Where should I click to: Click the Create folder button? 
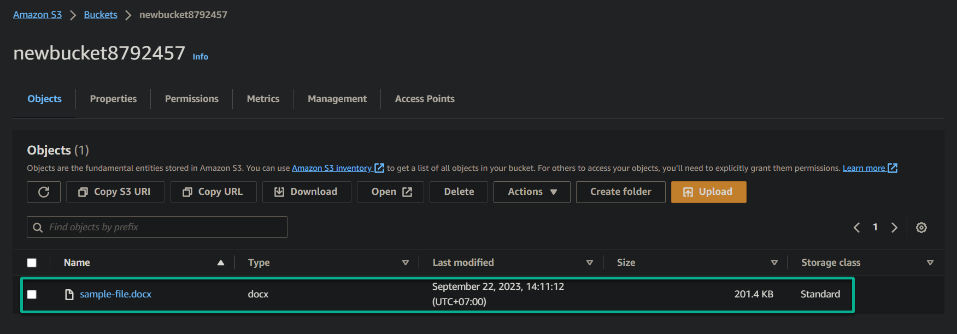[x=620, y=192]
